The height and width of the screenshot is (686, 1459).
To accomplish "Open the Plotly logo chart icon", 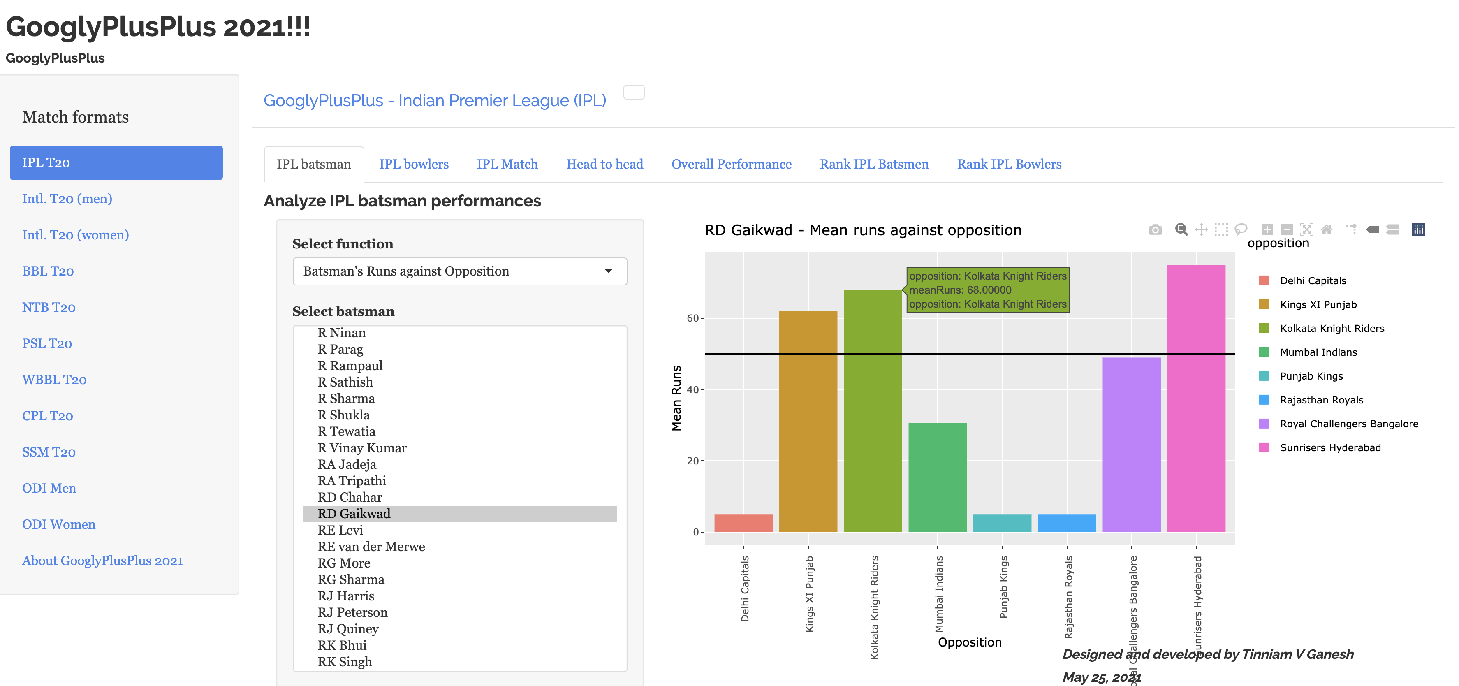I will coord(1418,229).
